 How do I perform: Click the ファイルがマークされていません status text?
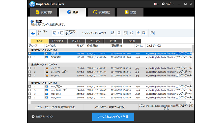(110, 107)
